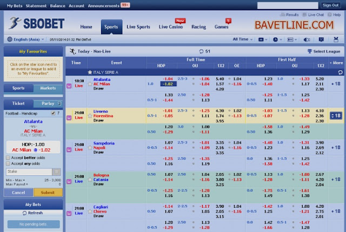Switch to the Live Sports tab
346x232 pixels.
click(x=138, y=27)
